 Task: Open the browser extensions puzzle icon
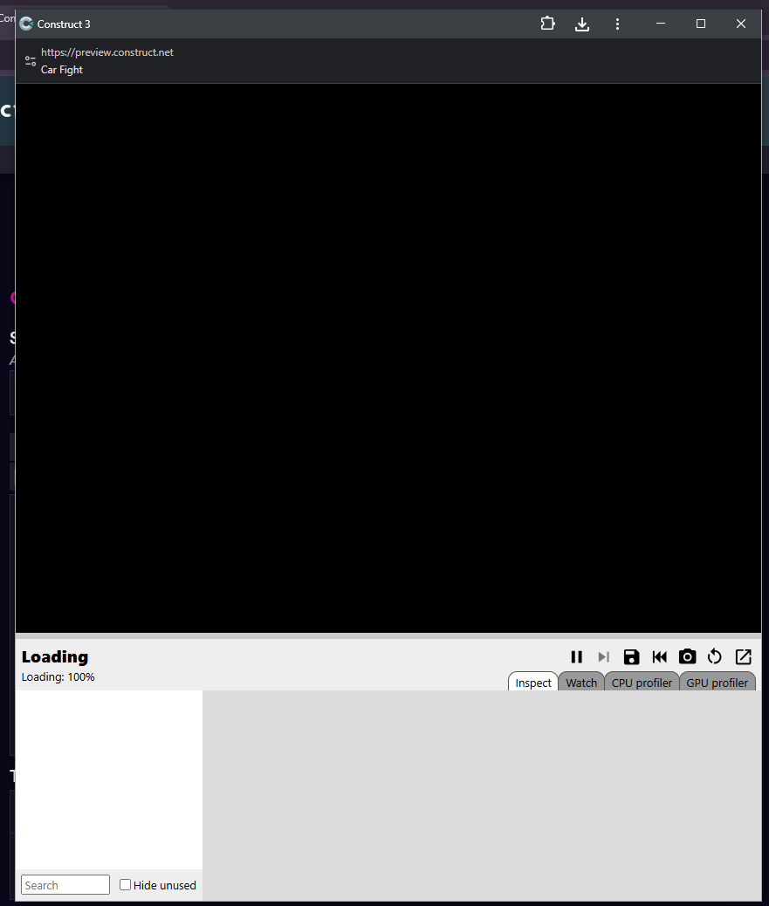(x=547, y=24)
